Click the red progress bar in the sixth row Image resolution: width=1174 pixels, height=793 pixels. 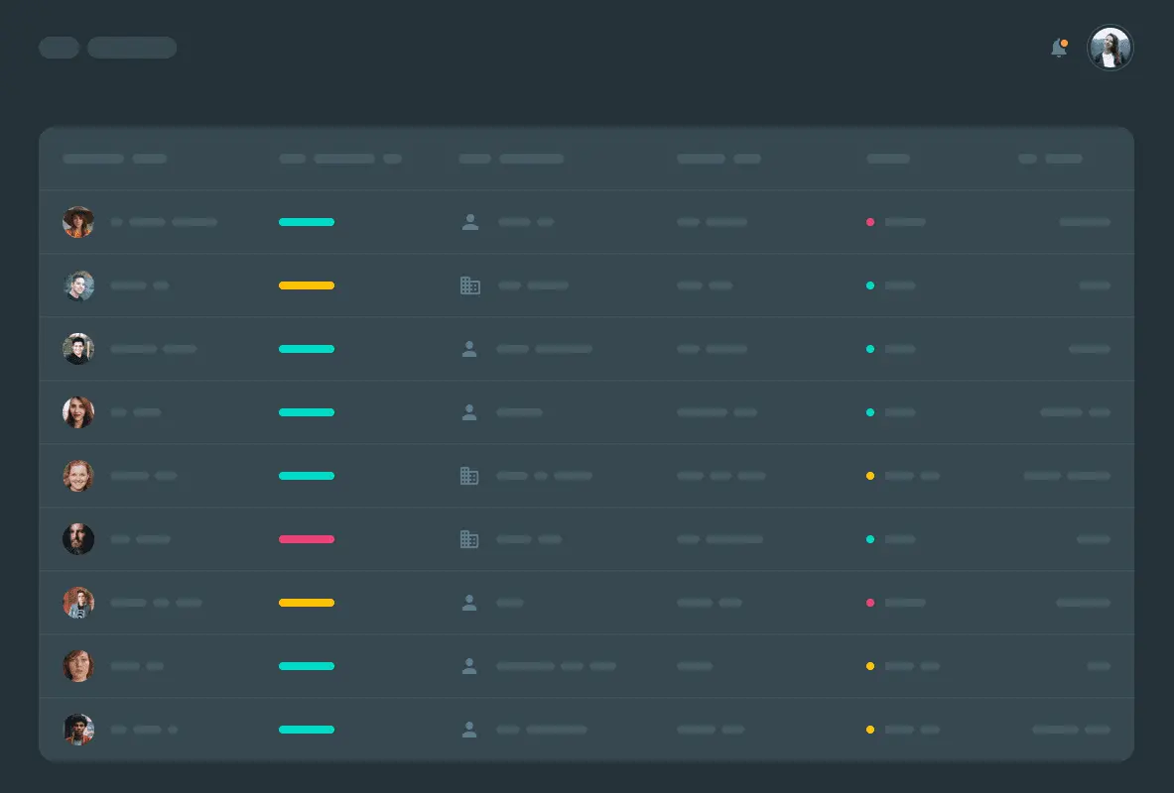coord(306,539)
